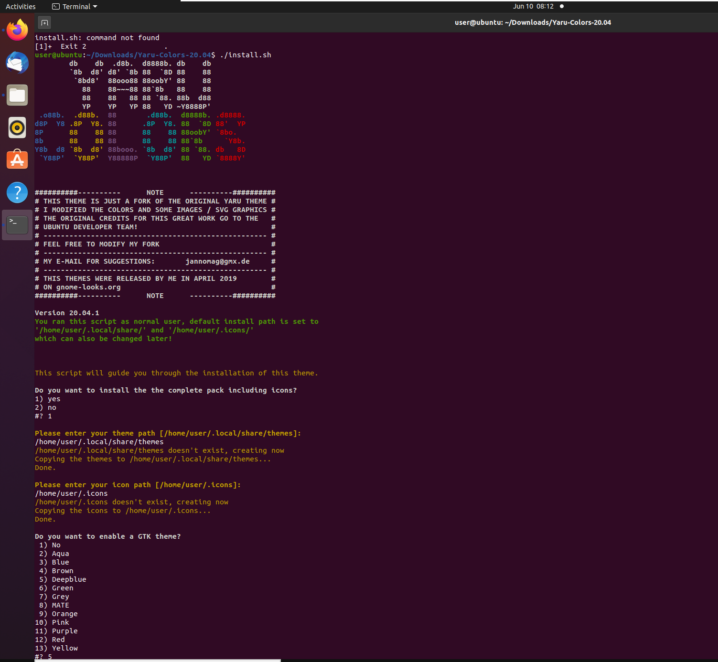Click '/home/user/.icons doesn't exist, creating now' line

pyautogui.click(x=131, y=502)
